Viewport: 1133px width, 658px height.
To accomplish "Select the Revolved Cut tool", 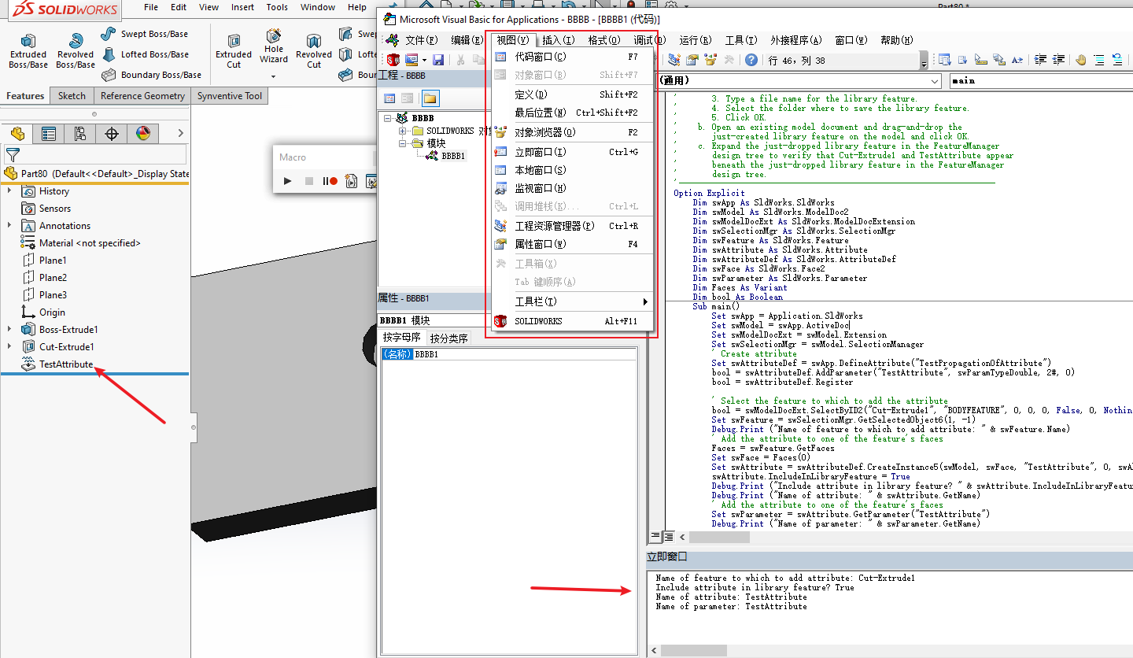I will [x=314, y=51].
